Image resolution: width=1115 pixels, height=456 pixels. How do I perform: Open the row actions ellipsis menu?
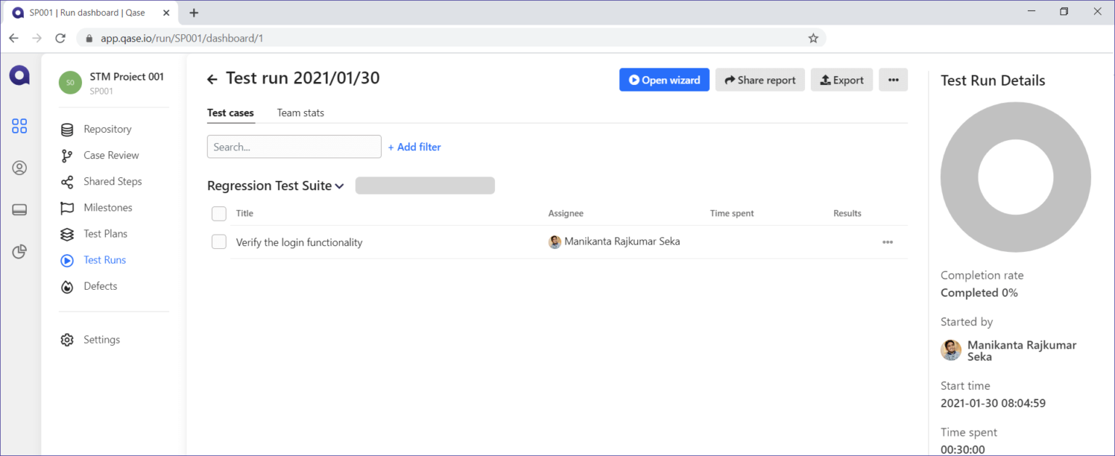pos(887,242)
